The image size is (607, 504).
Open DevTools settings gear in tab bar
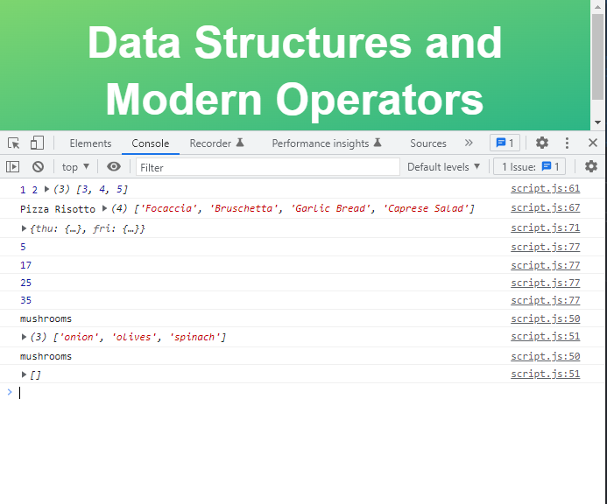coord(542,143)
